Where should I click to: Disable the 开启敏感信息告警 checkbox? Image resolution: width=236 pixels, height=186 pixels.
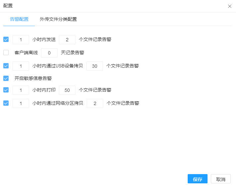click(x=6, y=78)
